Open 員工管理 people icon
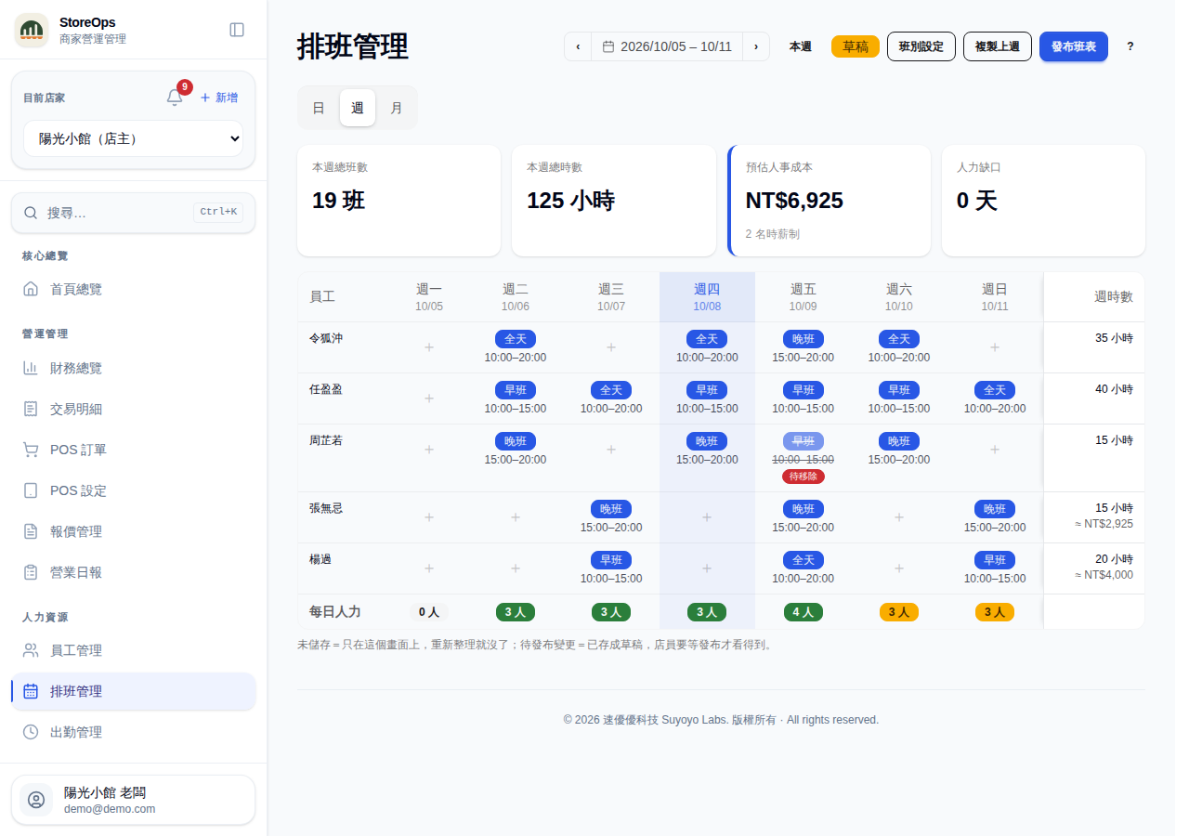The image size is (1189, 836). (x=31, y=650)
